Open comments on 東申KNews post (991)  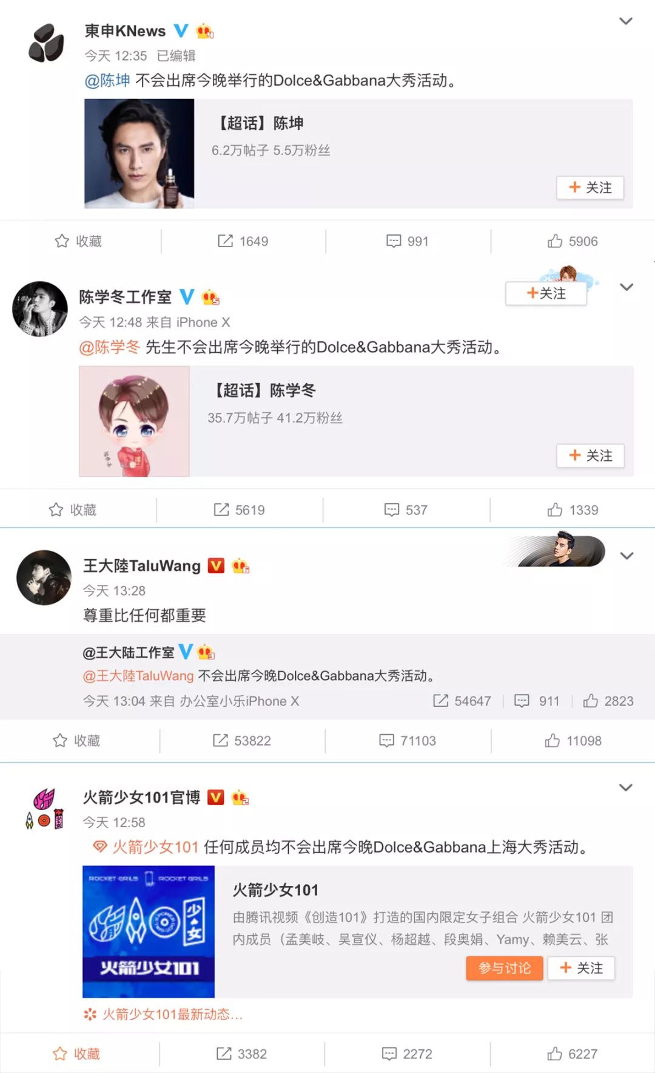coord(408,241)
